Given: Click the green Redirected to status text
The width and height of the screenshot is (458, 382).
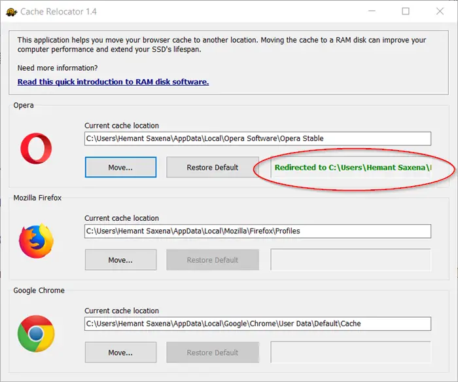Looking at the screenshot, I should click(x=353, y=167).
